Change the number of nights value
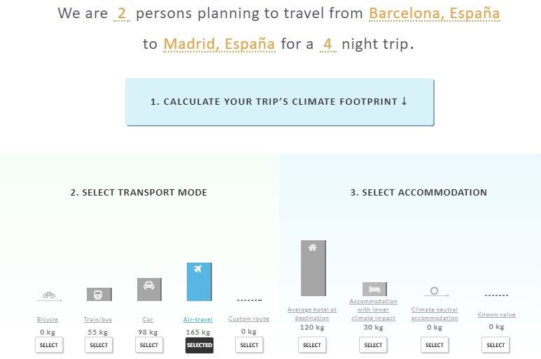Viewport: 541px width, 359px height. (328, 45)
